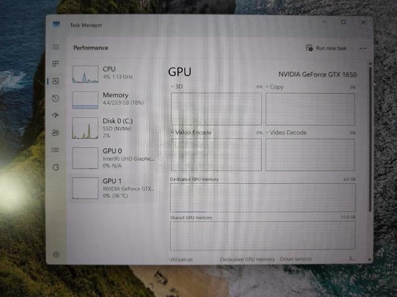The width and height of the screenshot is (397, 297).
Task: Click the scroll down arrow in GPU pane
Action: (x=370, y=260)
